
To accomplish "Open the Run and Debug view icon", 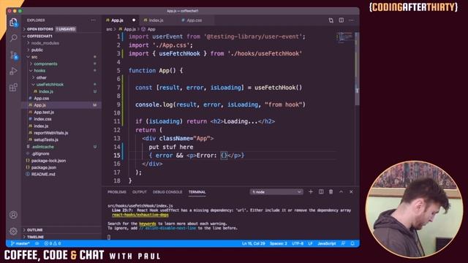I will point(13,71).
